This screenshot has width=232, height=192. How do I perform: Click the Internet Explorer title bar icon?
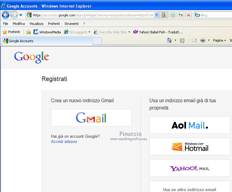3,6
